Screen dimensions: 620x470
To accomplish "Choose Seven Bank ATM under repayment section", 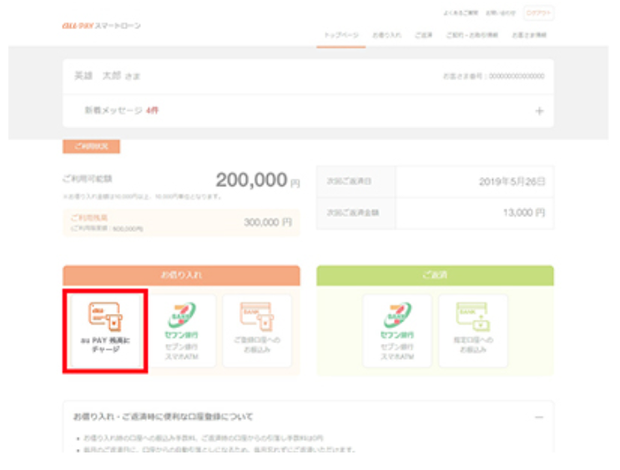I will pos(397,331).
